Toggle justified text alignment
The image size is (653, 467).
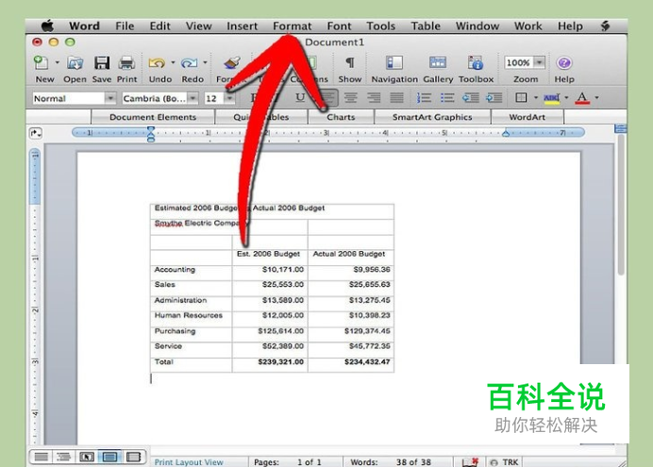point(396,98)
